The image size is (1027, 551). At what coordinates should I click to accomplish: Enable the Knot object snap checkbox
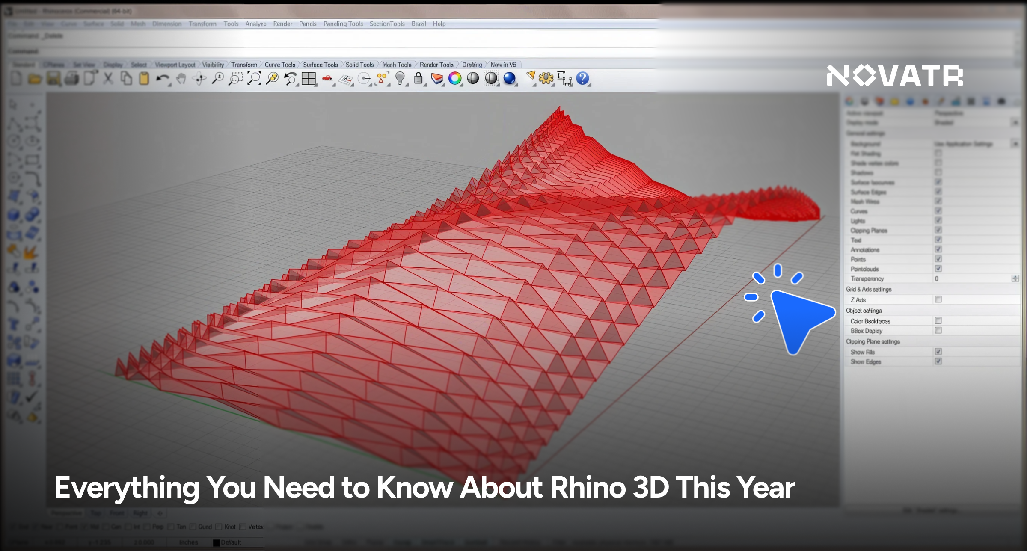[x=219, y=527]
